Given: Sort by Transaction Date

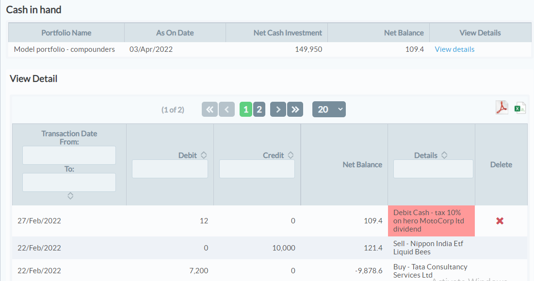Looking at the screenshot, I should [70, 196].
